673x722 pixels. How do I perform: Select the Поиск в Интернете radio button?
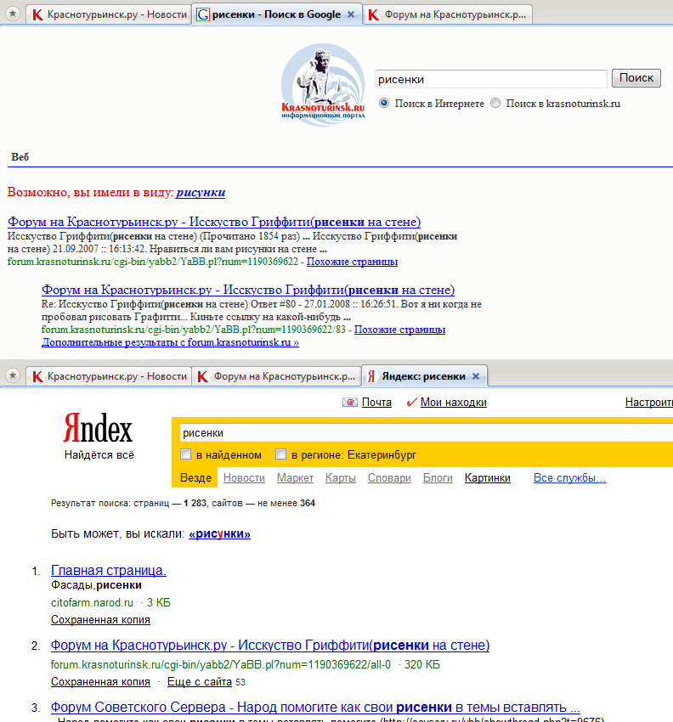coord(384,103)
